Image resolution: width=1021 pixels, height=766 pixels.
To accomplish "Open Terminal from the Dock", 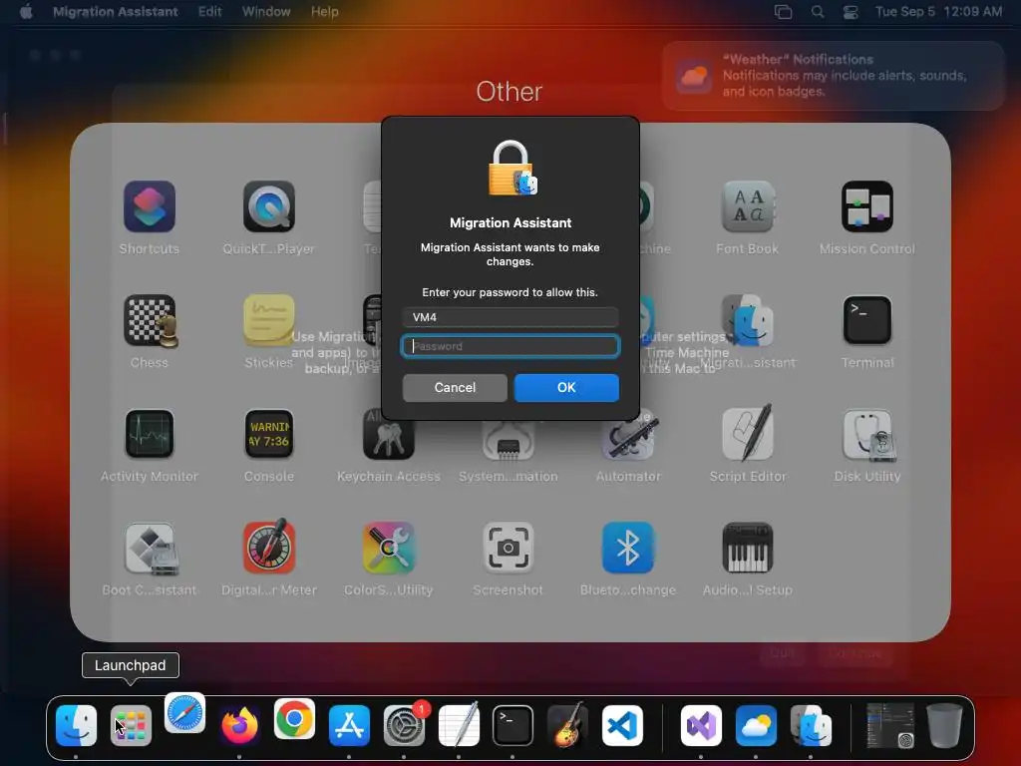I will [513, 725].
